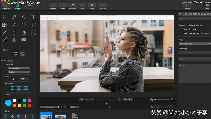Pick the Eraser tool
Screen dimensions: 211x119
(x=24, y=32)
